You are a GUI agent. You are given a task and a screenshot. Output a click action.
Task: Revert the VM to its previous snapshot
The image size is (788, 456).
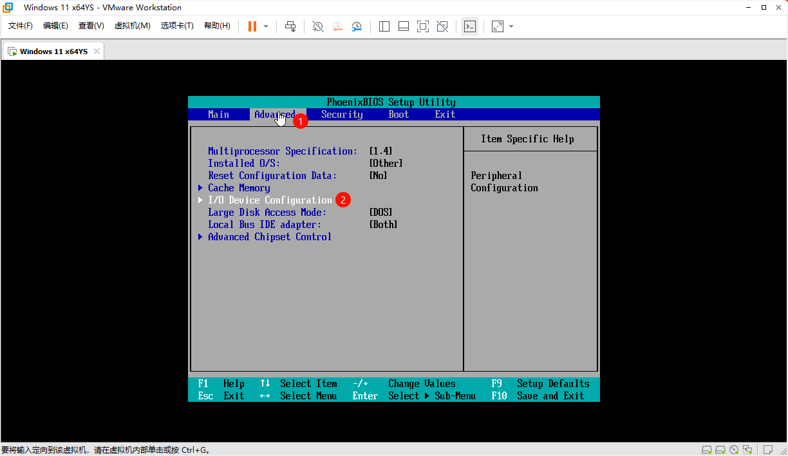coord(337,26)
